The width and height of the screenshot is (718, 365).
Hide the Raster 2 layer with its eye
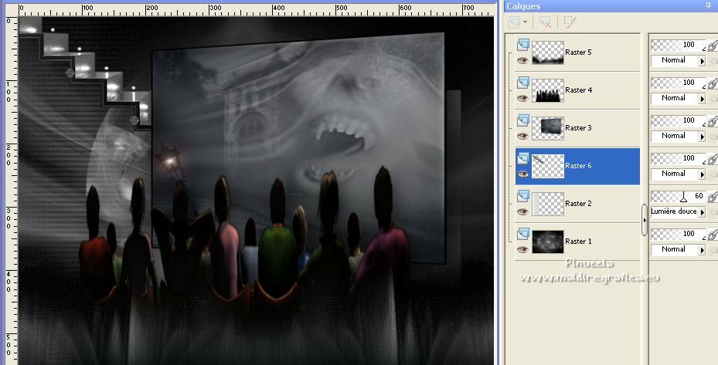(x=522, y=212)
